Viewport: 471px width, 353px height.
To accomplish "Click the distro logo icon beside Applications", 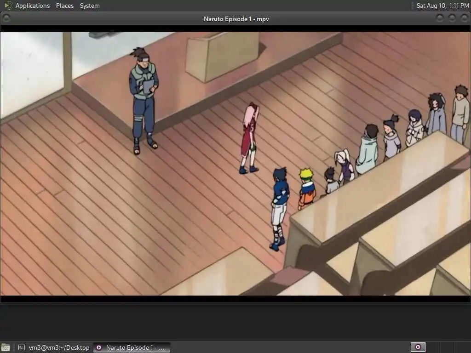I will (x=8, y=6).
